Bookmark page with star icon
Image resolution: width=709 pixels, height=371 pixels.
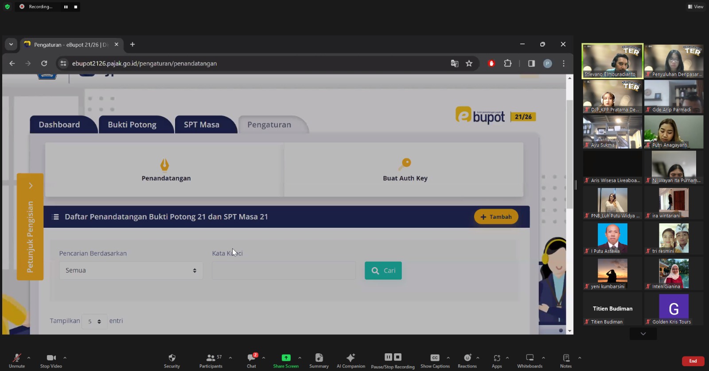[x=469, y=64]
